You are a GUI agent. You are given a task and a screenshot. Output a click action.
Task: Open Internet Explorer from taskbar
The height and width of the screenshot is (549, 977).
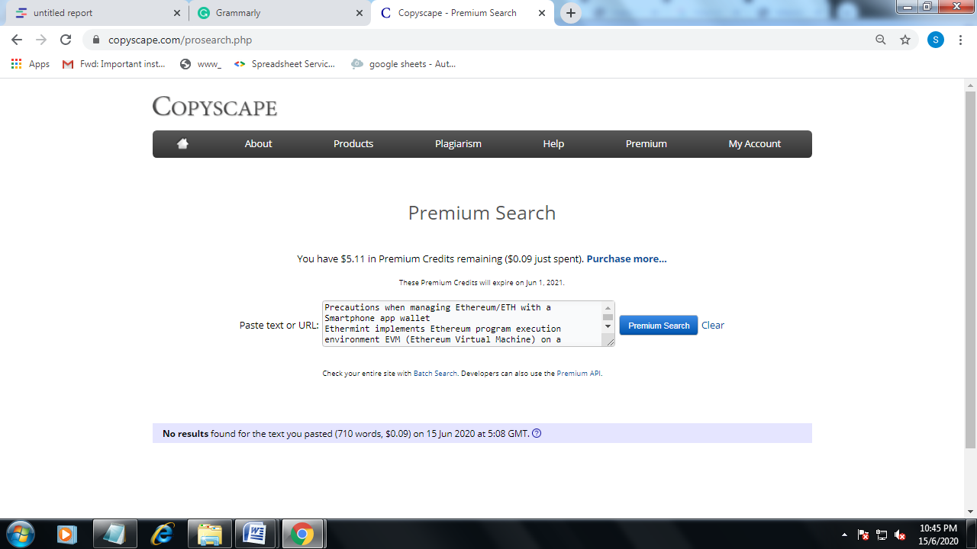click(x=162, y=535)
